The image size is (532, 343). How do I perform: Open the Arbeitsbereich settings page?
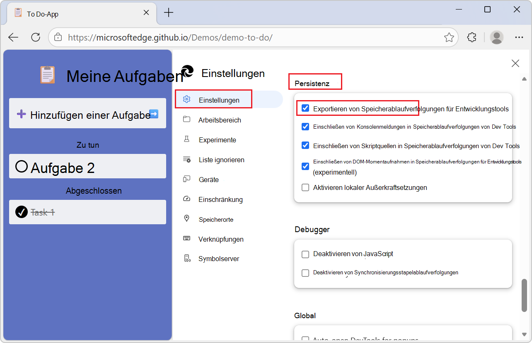coord(219,120)
